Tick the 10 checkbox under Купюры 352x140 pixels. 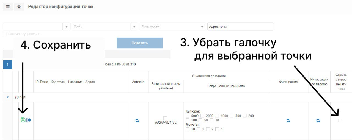pos(211,120)
